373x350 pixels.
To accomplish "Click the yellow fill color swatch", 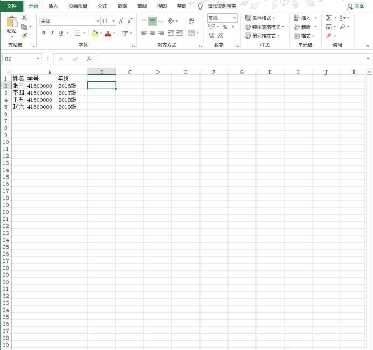I will [x=95, y=33].
